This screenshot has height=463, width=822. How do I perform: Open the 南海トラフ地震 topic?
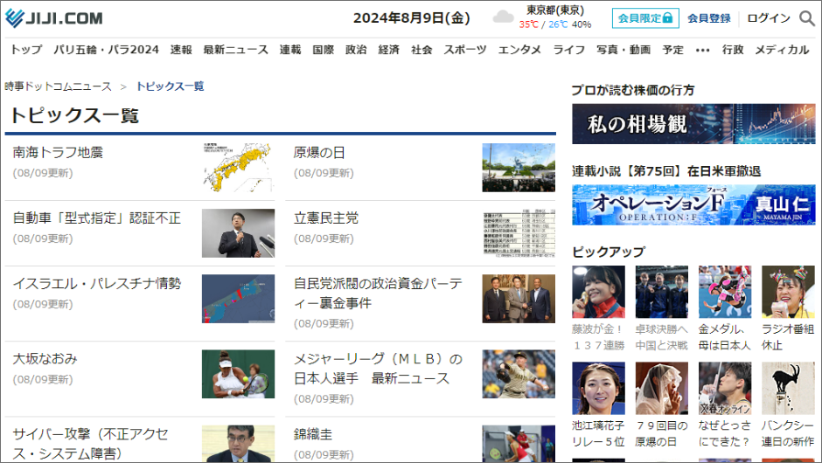[x=58, y=152]
